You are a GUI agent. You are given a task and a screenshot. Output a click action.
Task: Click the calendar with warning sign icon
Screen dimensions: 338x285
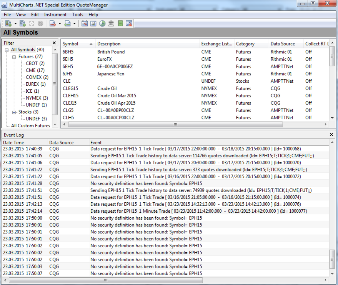pos(129,23)
